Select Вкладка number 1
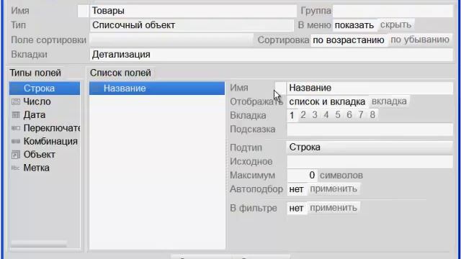The width and height of the screenshot is (461, 259). 292,115
